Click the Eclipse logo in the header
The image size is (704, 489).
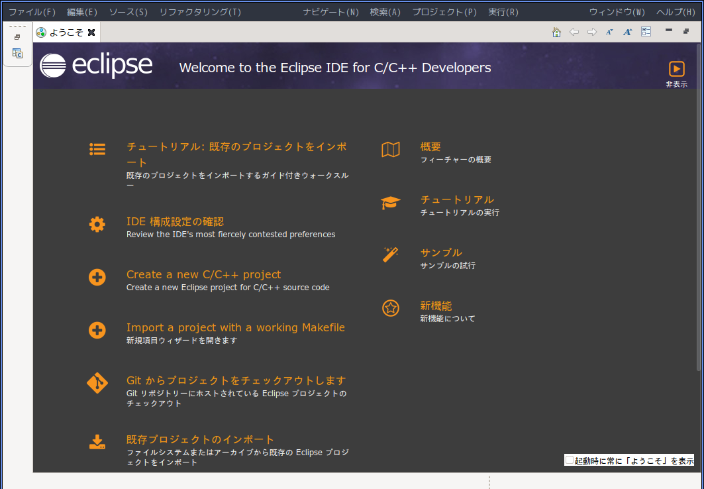(x=96, y=66)
